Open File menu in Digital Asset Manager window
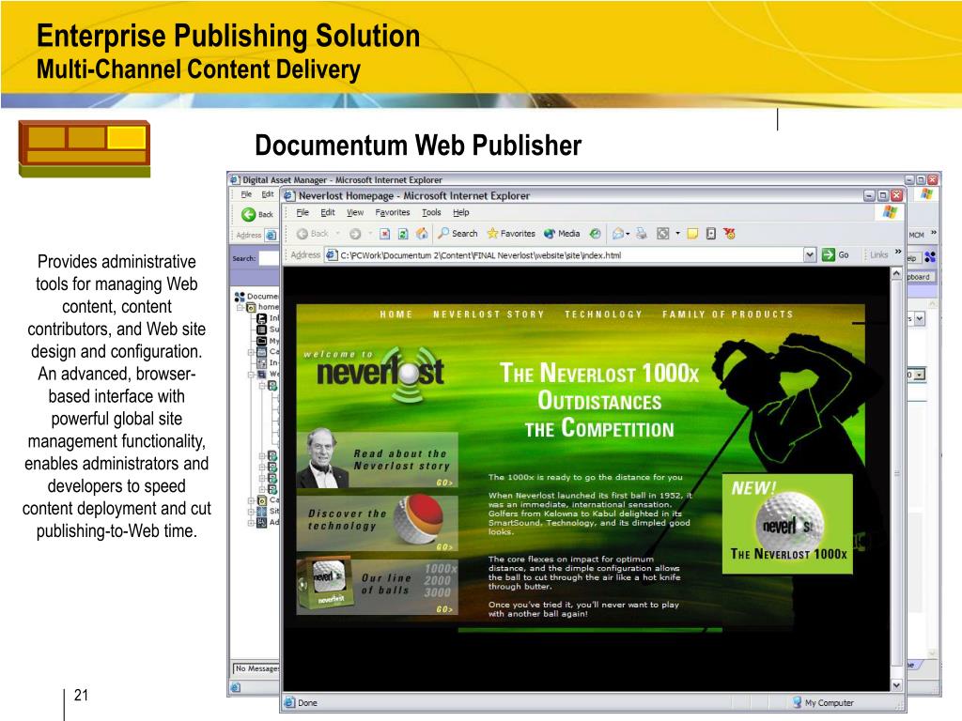The image size is (962, 721). coord(246,194)
